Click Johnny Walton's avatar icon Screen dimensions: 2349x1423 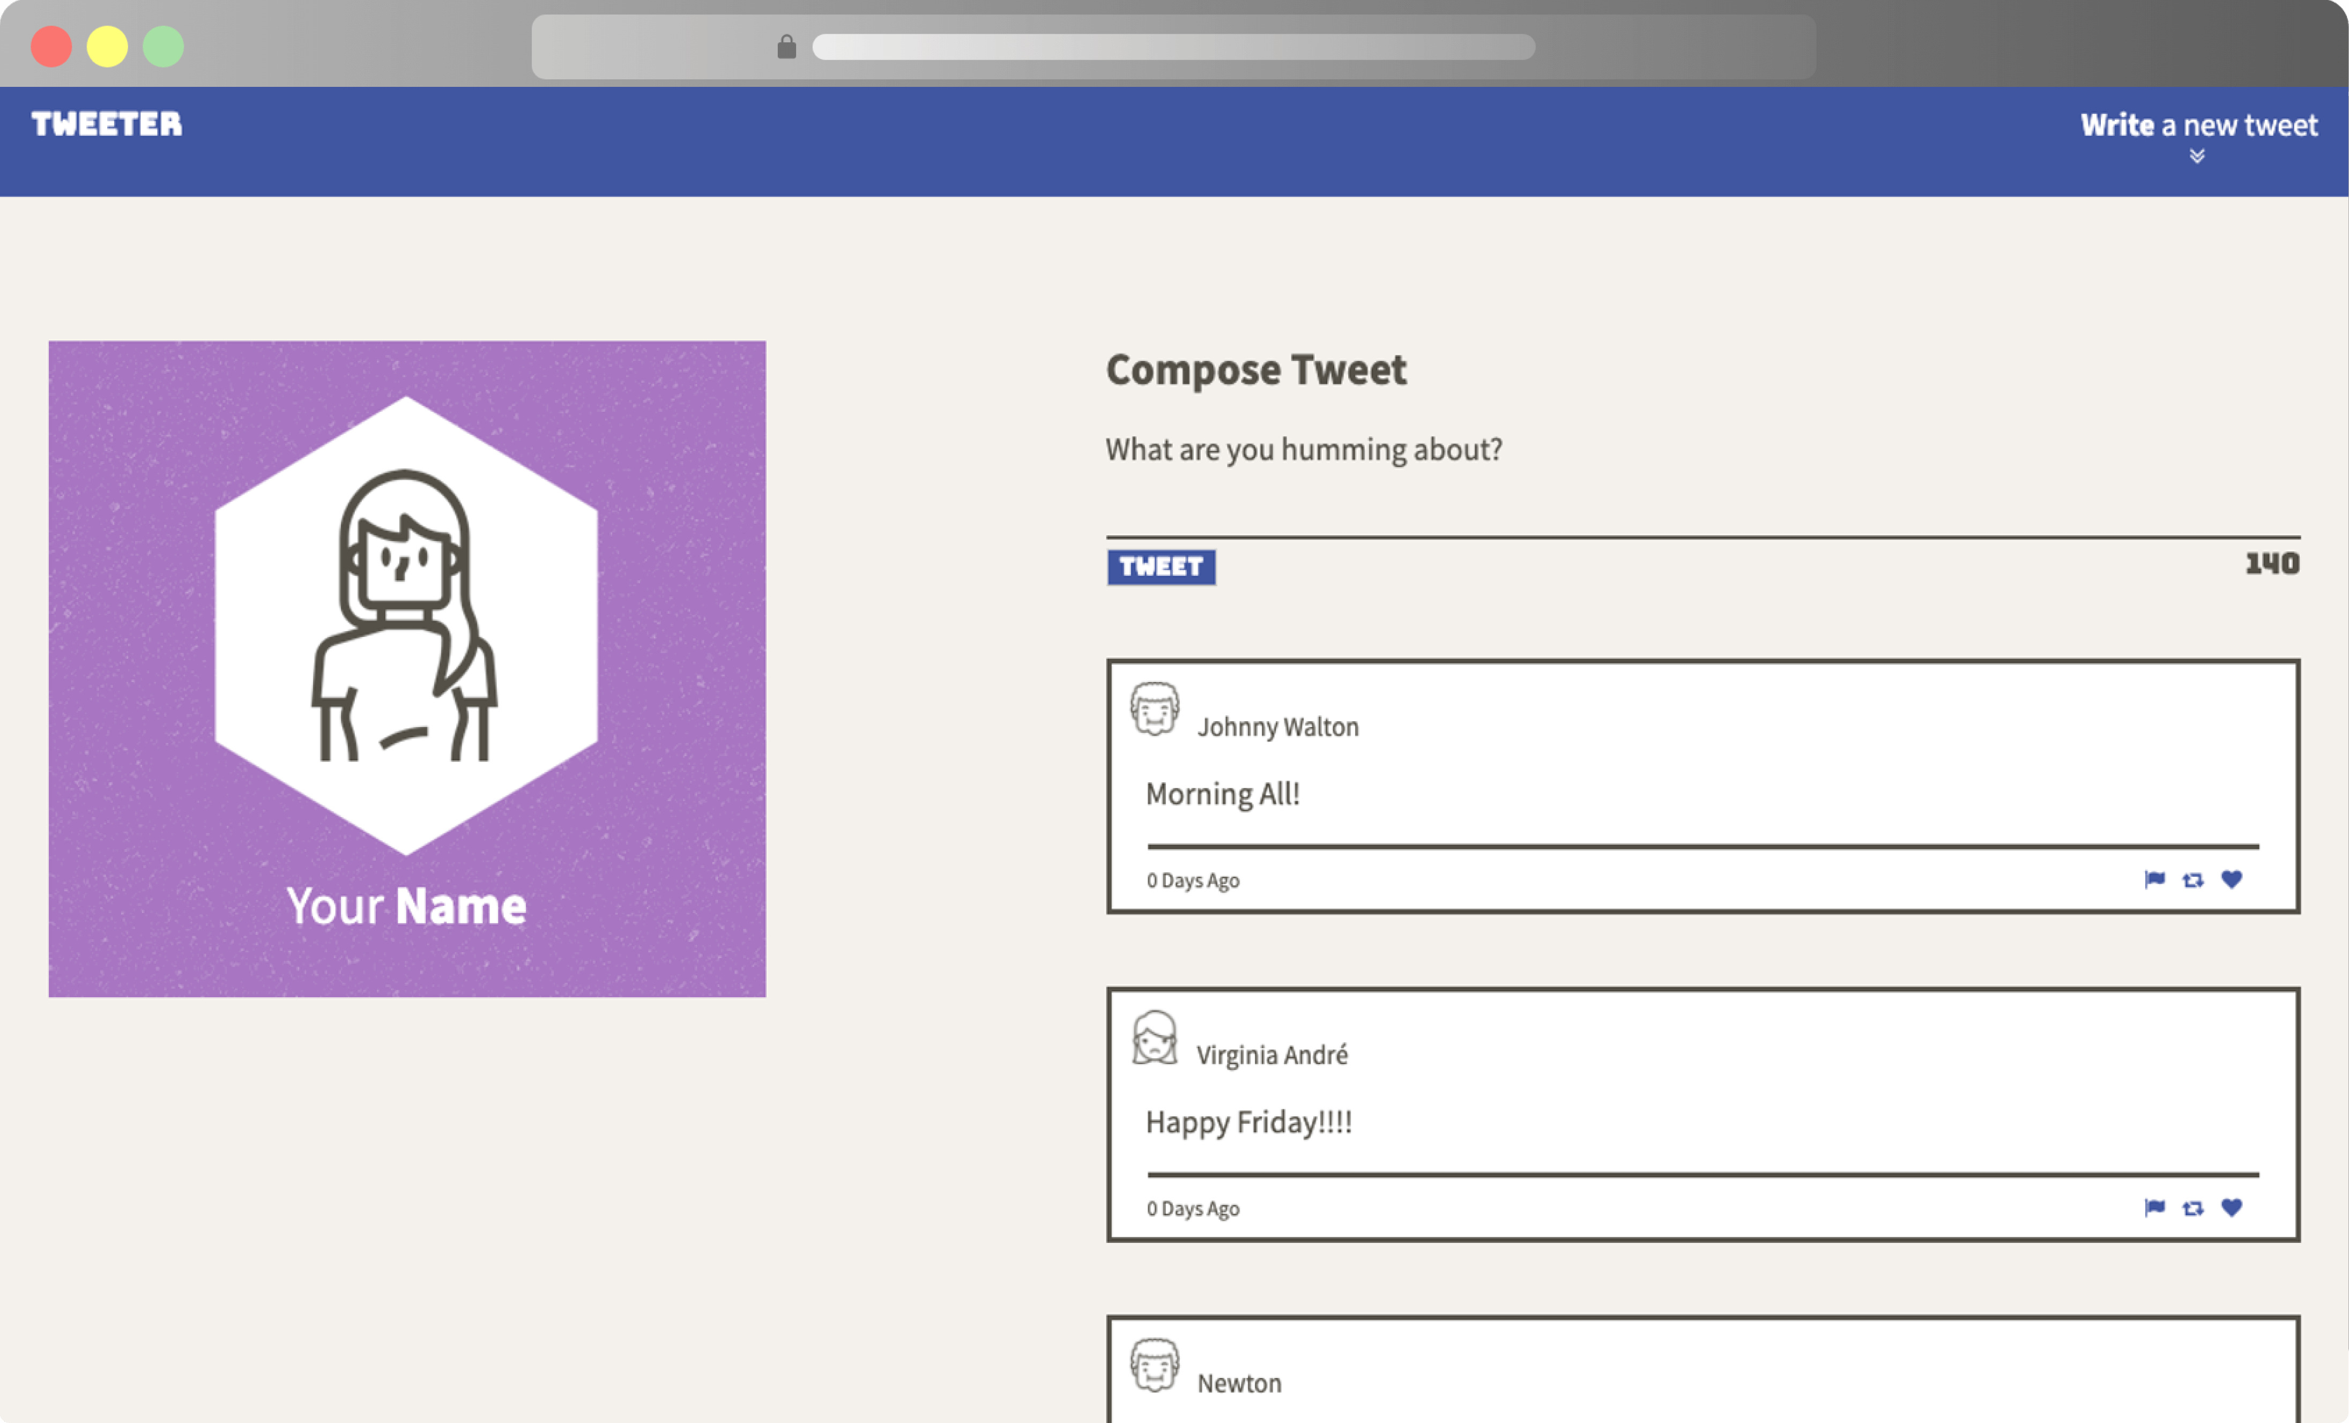point(1155,709)
